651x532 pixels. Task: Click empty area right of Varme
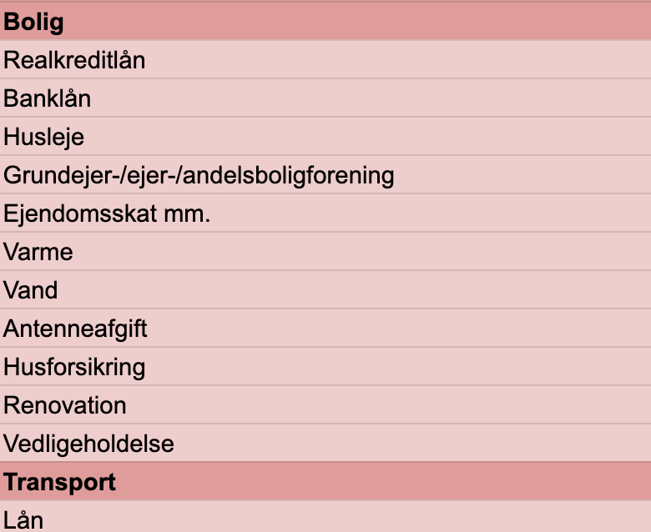pyautogui.click(x=362, y=252)
